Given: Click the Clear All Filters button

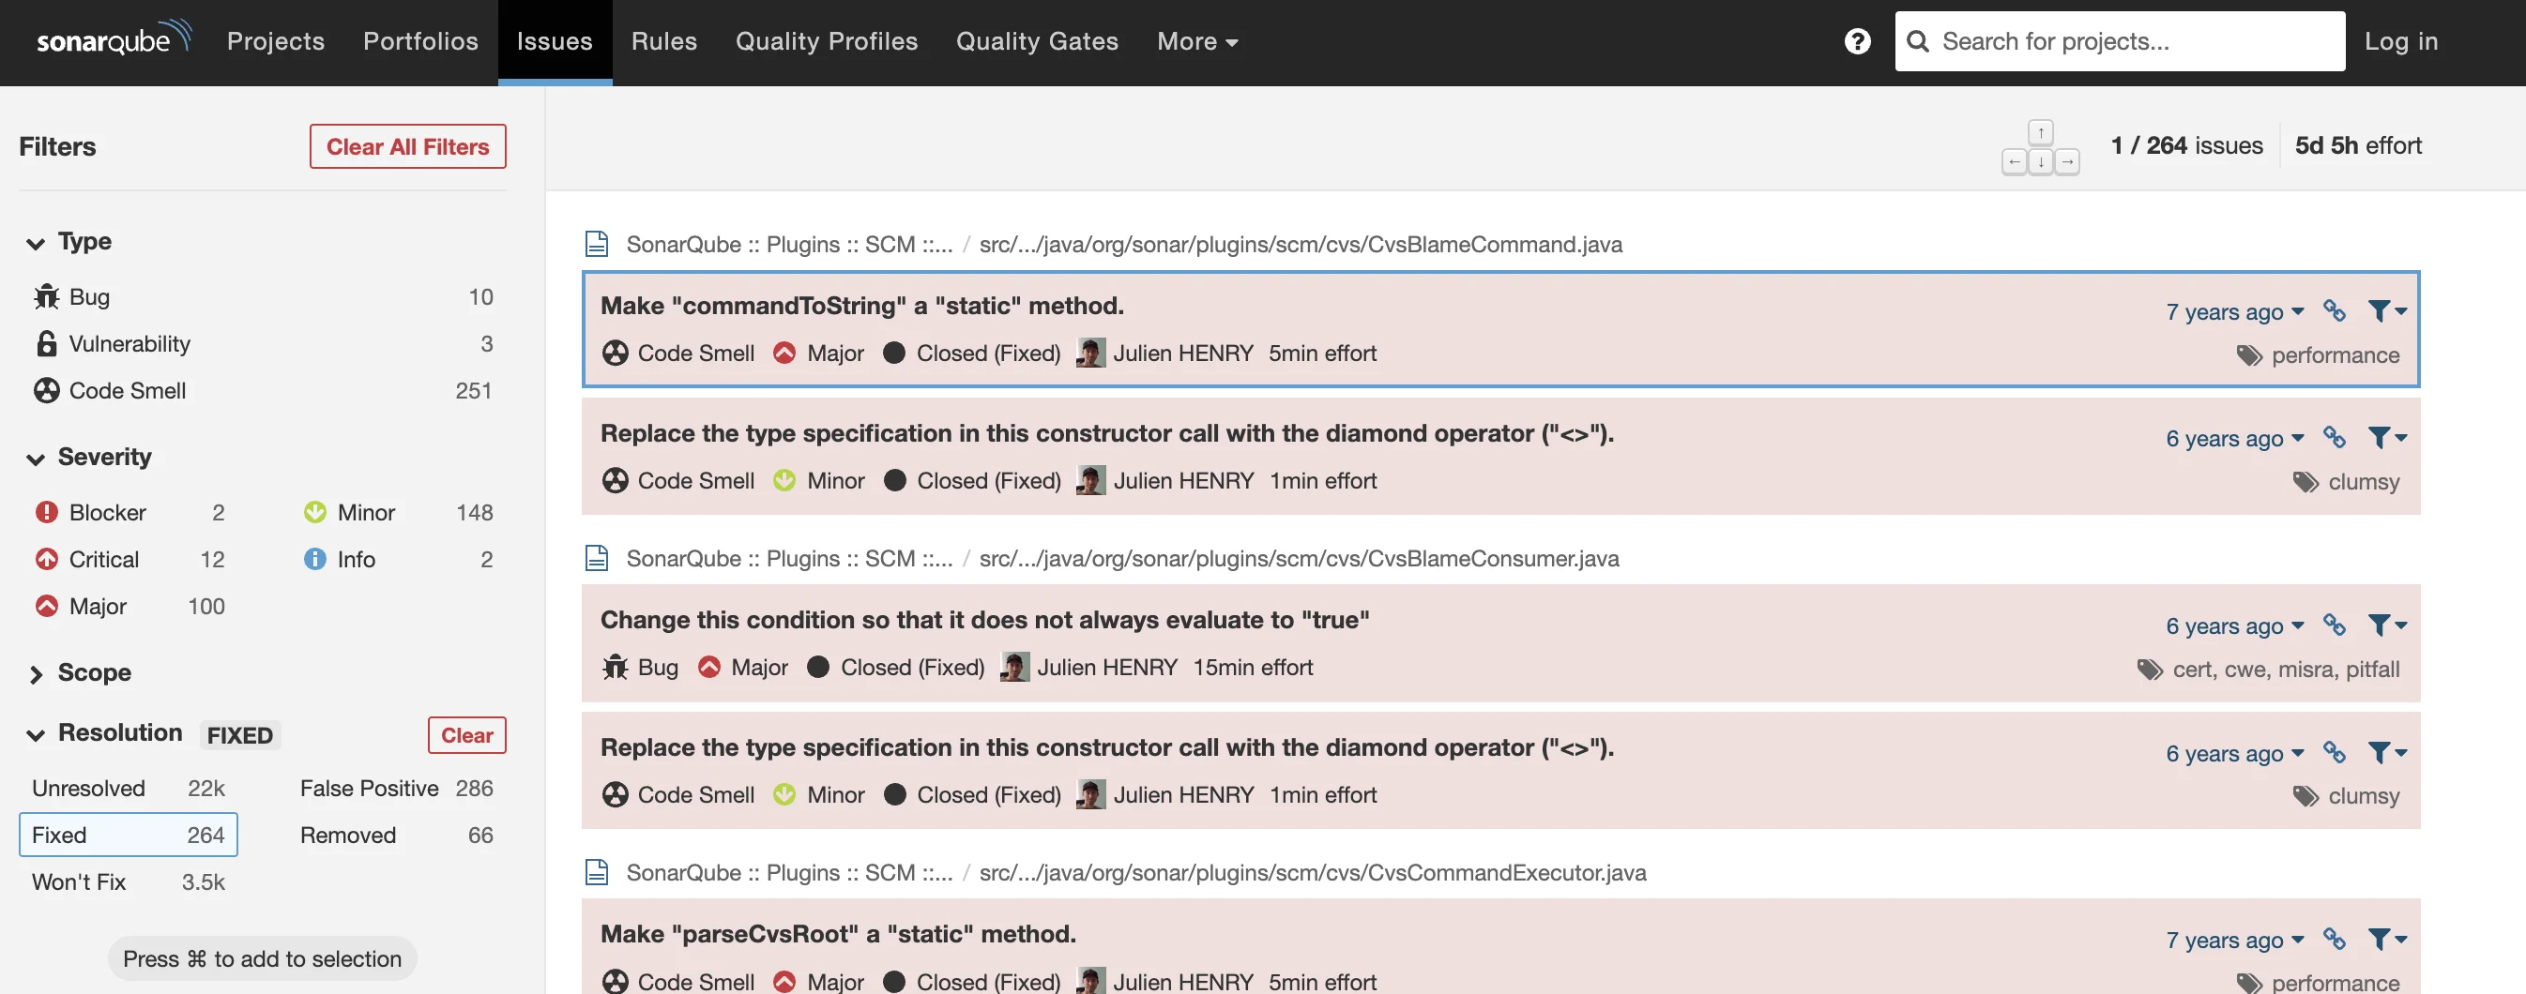Looking at the screenshot, I should pyautogui.click(x=407, y=146).
